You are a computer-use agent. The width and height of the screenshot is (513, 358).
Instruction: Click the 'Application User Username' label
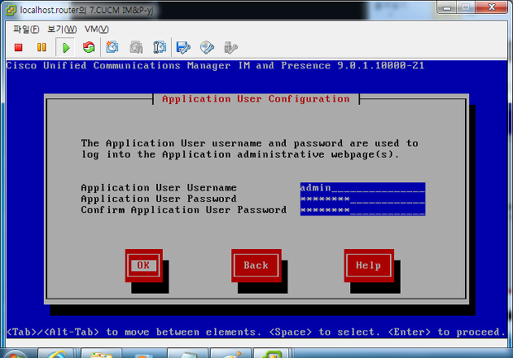159,188
